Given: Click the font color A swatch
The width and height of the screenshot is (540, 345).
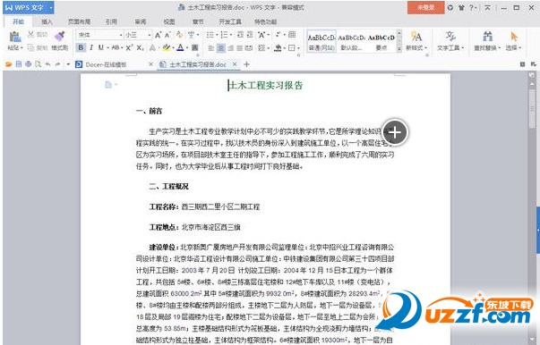Looking at the screenshot, I should pos(180,47).
